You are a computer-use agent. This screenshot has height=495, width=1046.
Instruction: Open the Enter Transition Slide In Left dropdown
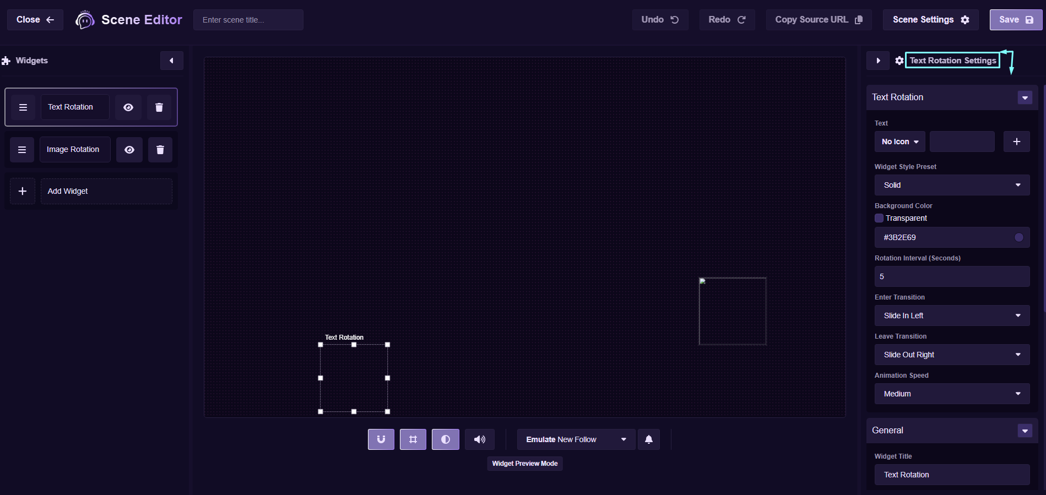pos(952,316)
